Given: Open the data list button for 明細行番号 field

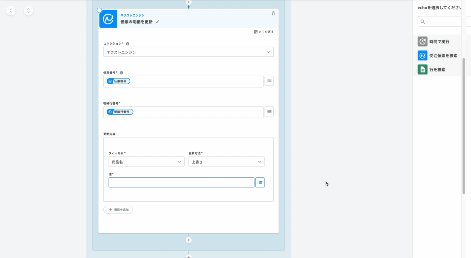Looking at the screenshot, I should tap(269, 111).
